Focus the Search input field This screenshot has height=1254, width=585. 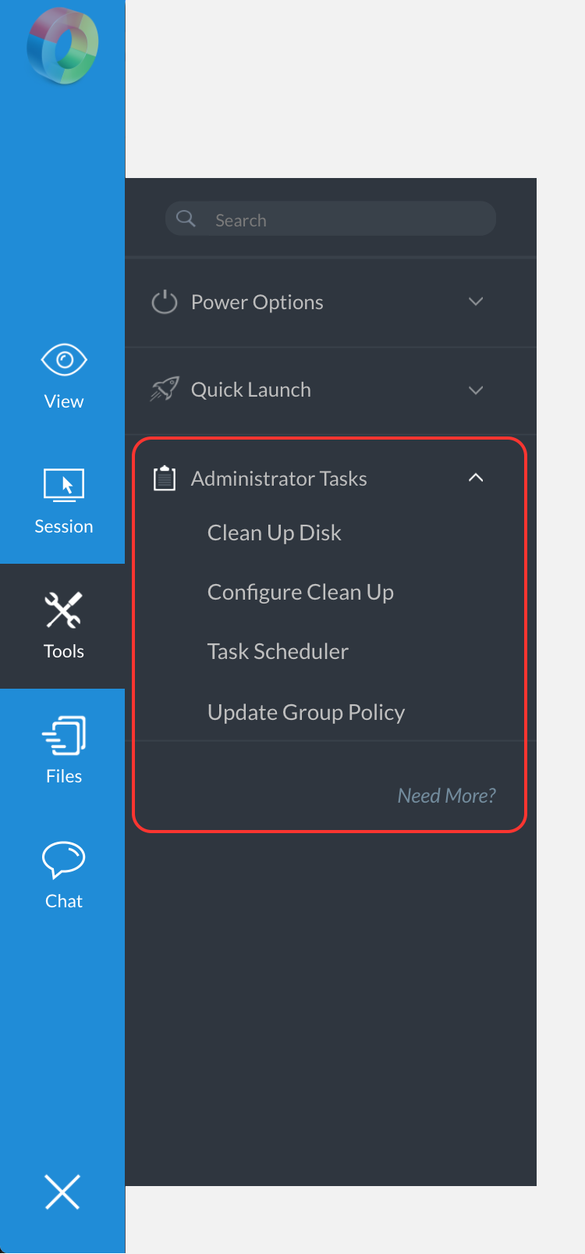pos(331,219)
